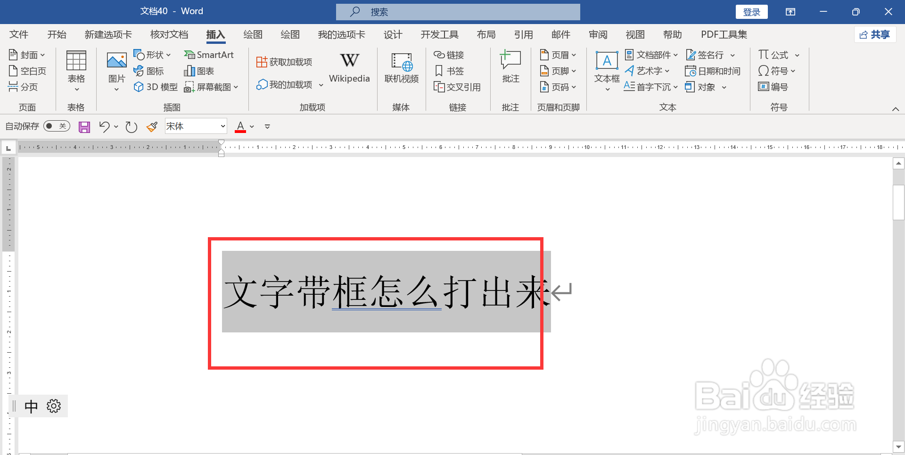Click the 共享 share button

coord(875,34)
